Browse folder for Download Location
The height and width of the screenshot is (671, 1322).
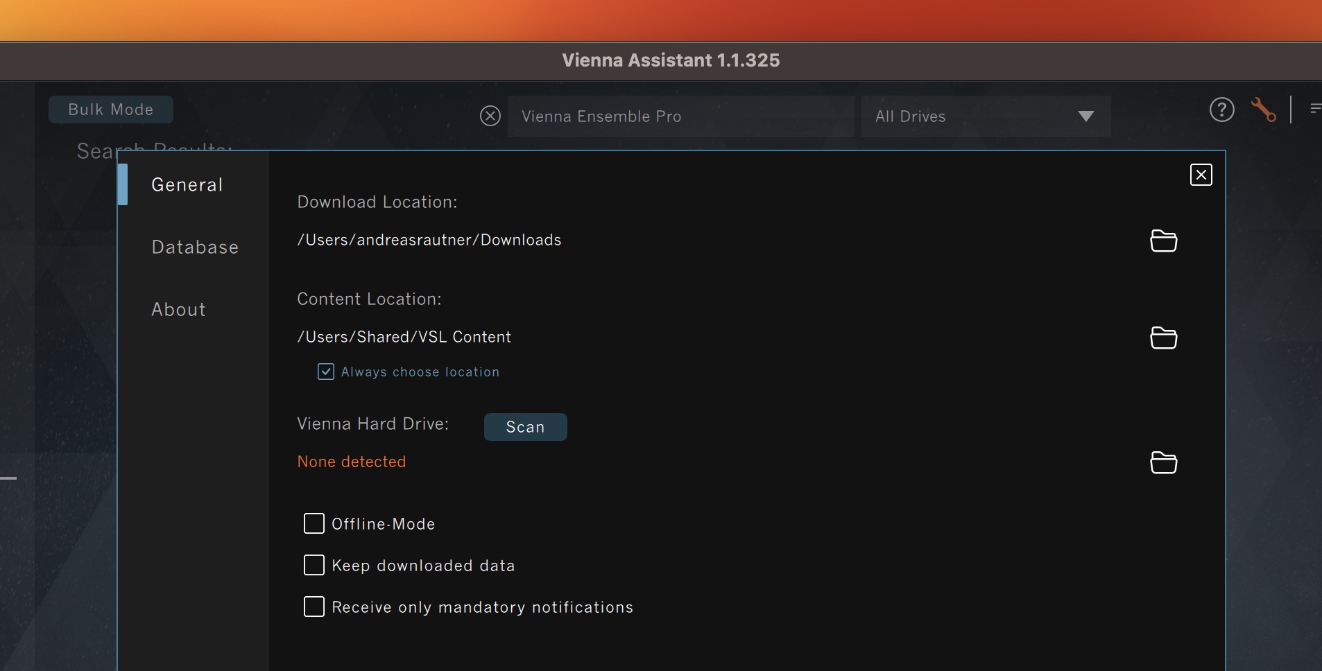click(1163, 241)
